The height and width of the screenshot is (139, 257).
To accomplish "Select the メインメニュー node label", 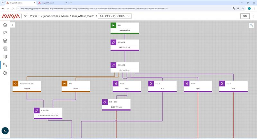I will point(125,70).
